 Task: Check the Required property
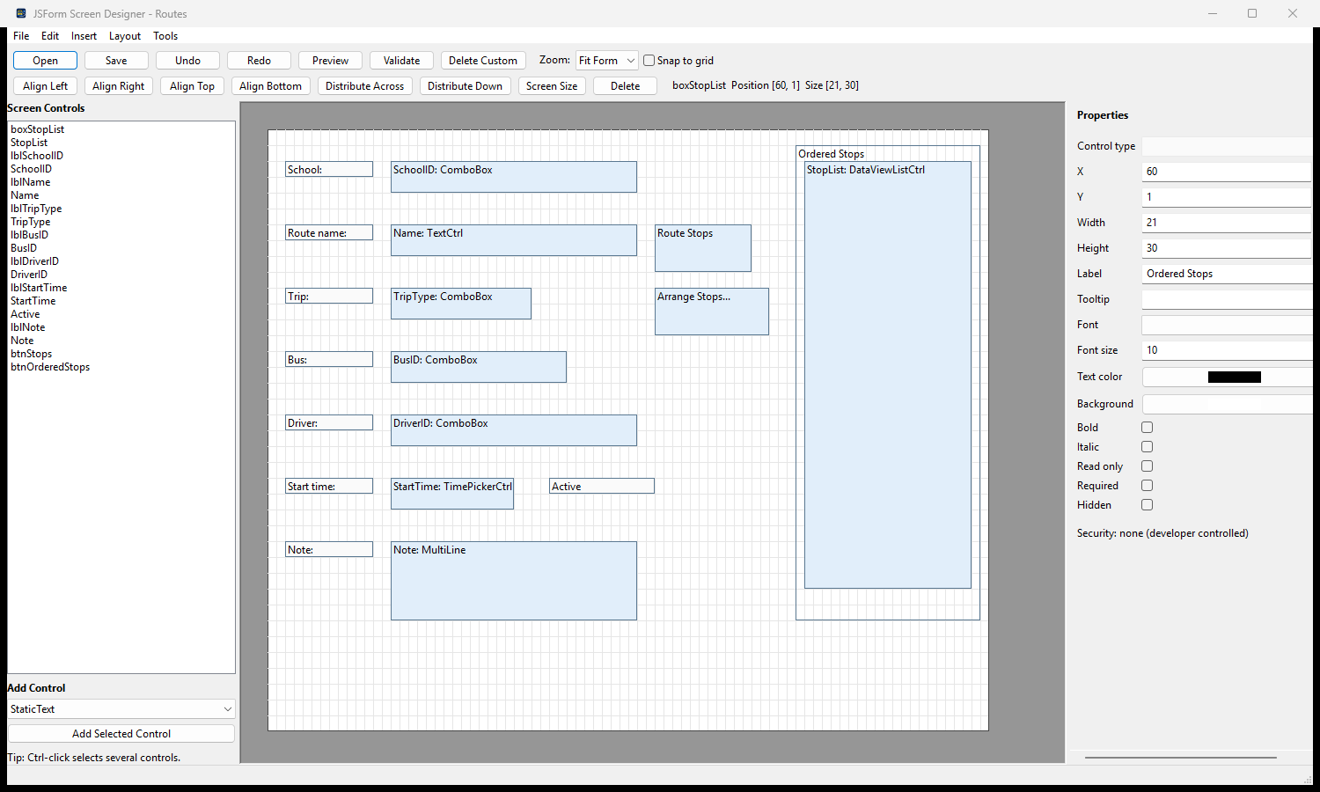click(x=1147, y=486)
